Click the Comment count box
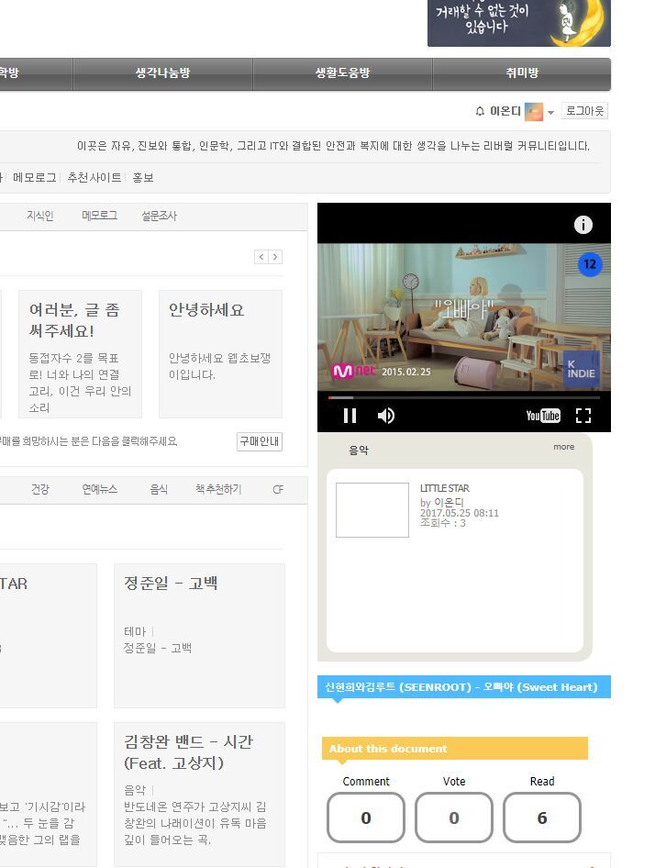This screenshot has width=655, height=868. point(365,818)
